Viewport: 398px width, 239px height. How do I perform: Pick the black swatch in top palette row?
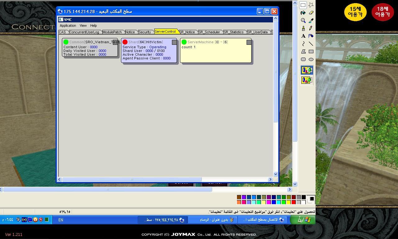[303, 197]
